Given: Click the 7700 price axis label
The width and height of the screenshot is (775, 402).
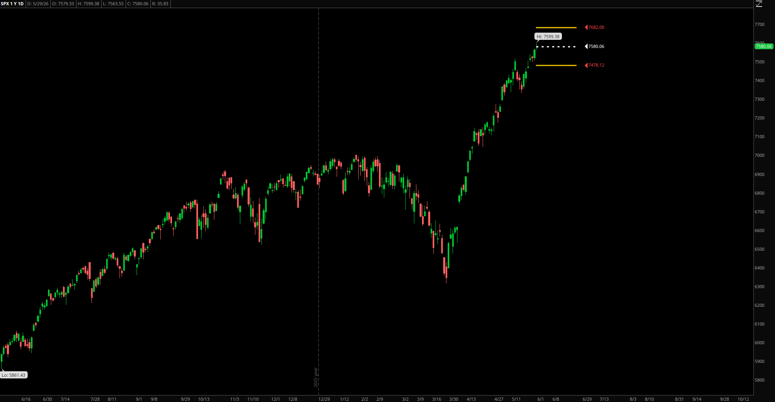Looking at the screenshot, I should [760, 24].
